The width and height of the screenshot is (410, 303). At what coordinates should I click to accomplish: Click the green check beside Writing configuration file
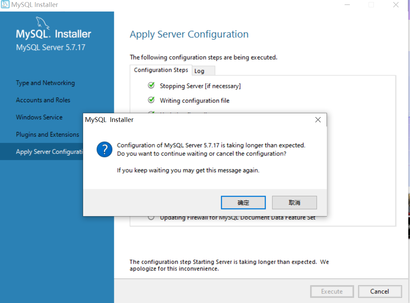coord(151,100)
